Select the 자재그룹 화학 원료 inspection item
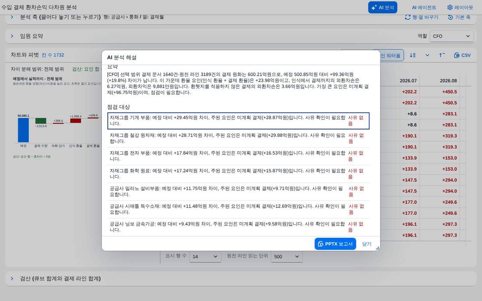The width and height of the screenshot is (482, 301). pos(238,174)
